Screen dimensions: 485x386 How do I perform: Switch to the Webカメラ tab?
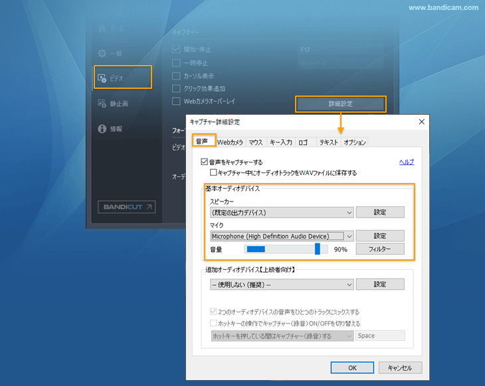pyautogui.click(x=230, y=143)
